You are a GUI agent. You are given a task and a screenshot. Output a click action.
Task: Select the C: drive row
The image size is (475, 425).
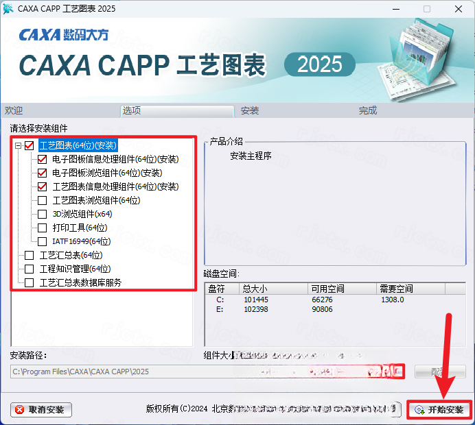pos(335,300)
